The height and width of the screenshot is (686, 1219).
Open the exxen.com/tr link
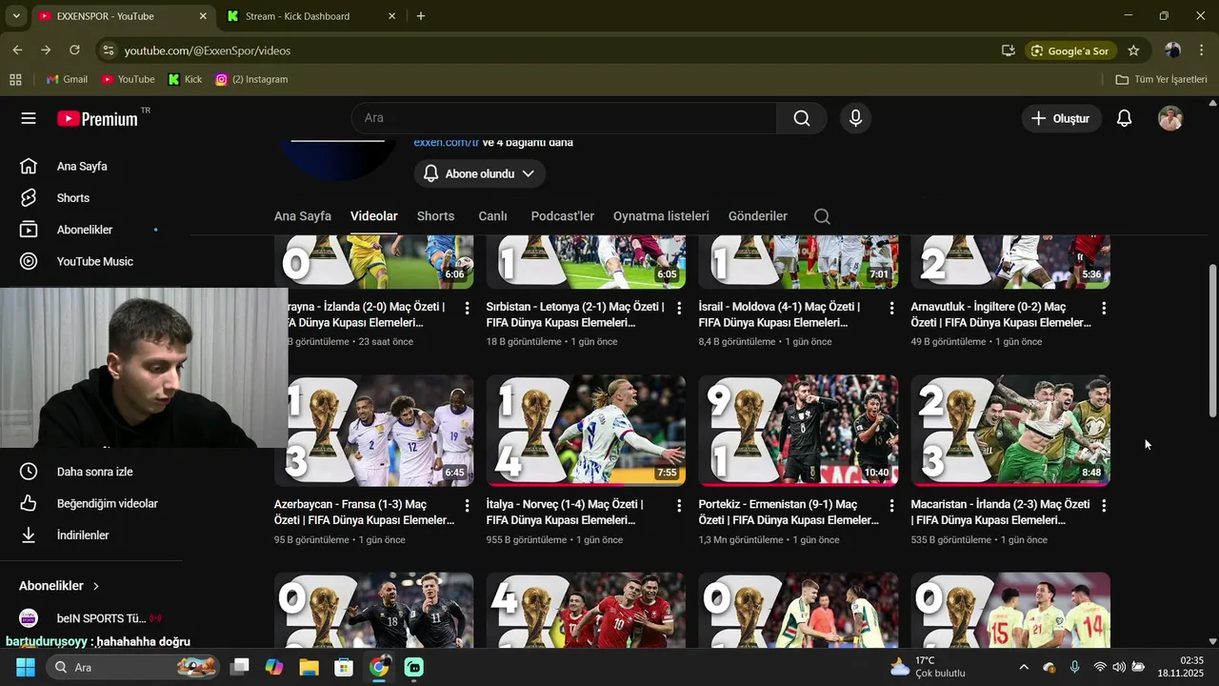[447, 143]
